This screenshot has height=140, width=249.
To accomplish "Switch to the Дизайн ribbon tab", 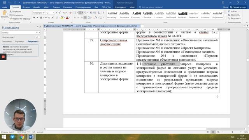I will click(37, 7).
